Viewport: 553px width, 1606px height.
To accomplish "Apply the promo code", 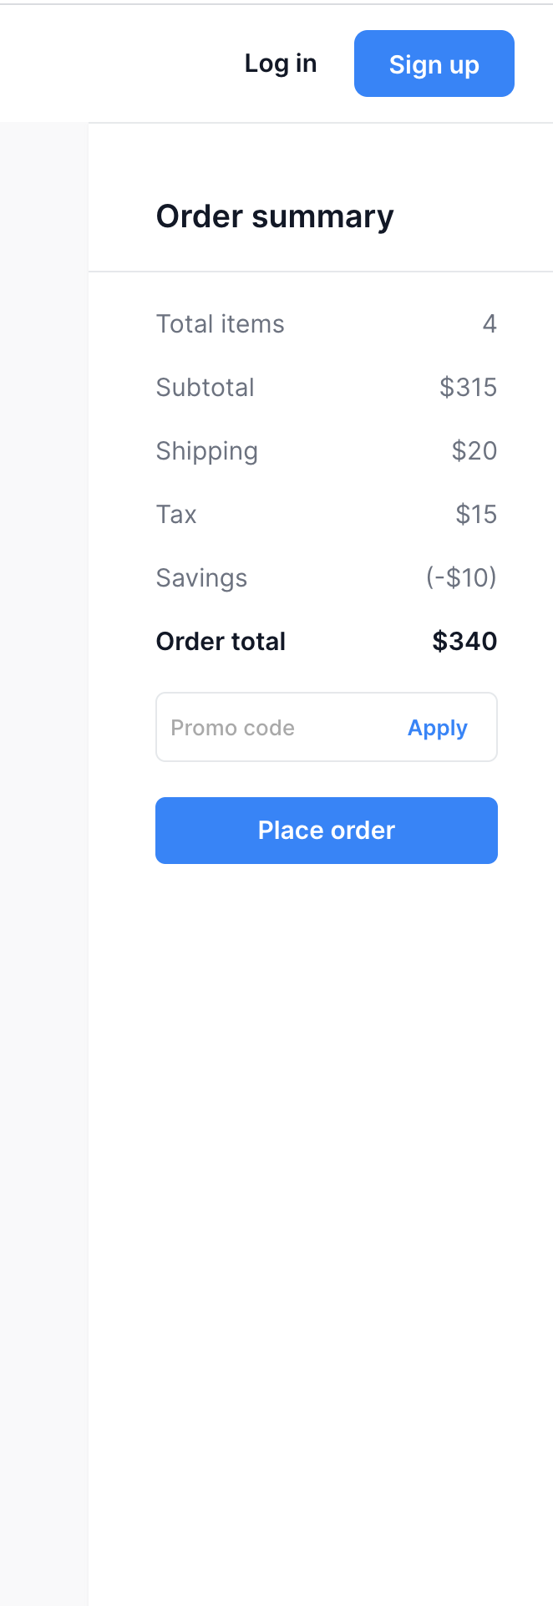I will point(437,728).
